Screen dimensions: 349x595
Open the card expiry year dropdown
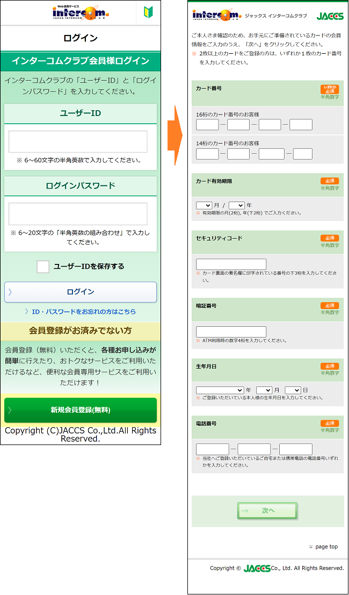tap(237, 205)
